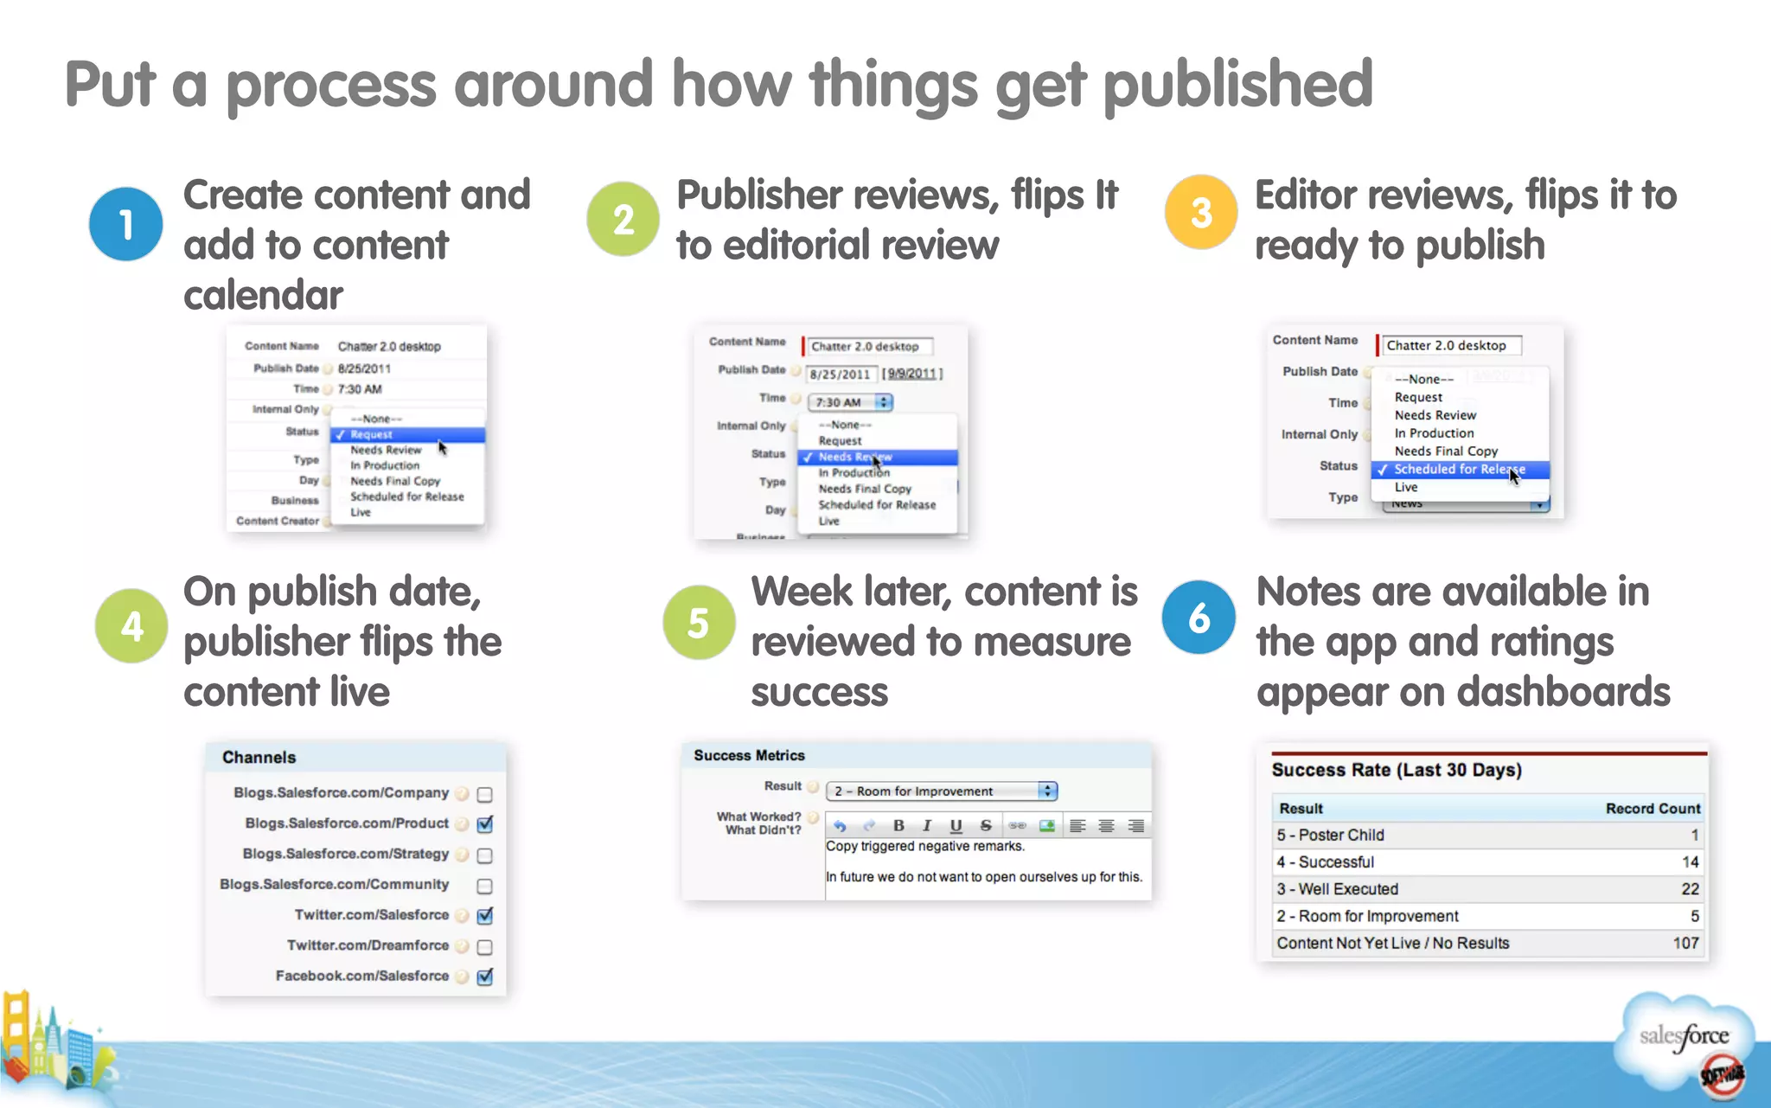Uncheck the Facebook.com/Salesforce checkbox
1771x1108 pixels.
click(x=485, y=977)
